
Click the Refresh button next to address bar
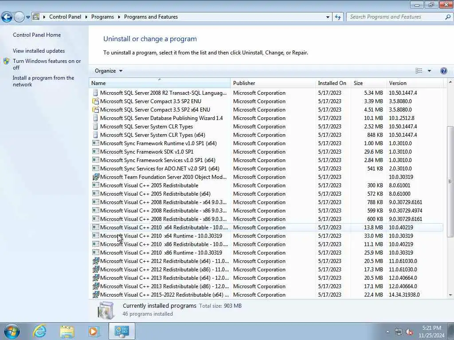tap(337, 17)
